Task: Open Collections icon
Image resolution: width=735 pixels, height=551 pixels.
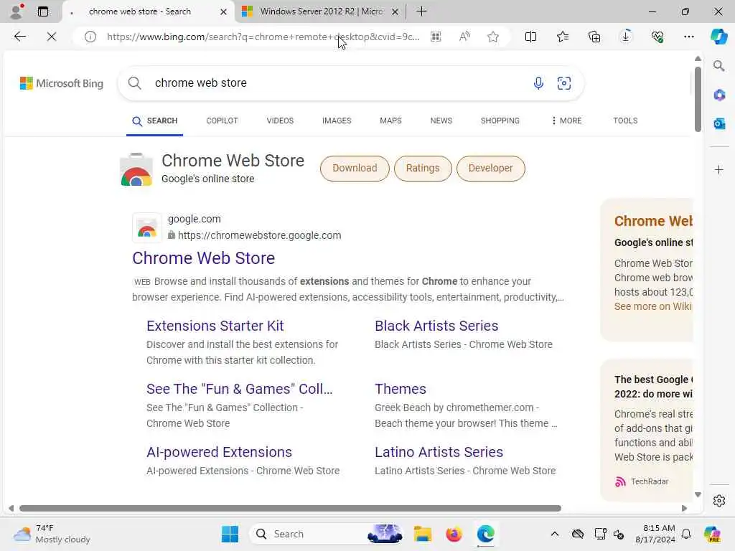Action: (594, 37)
